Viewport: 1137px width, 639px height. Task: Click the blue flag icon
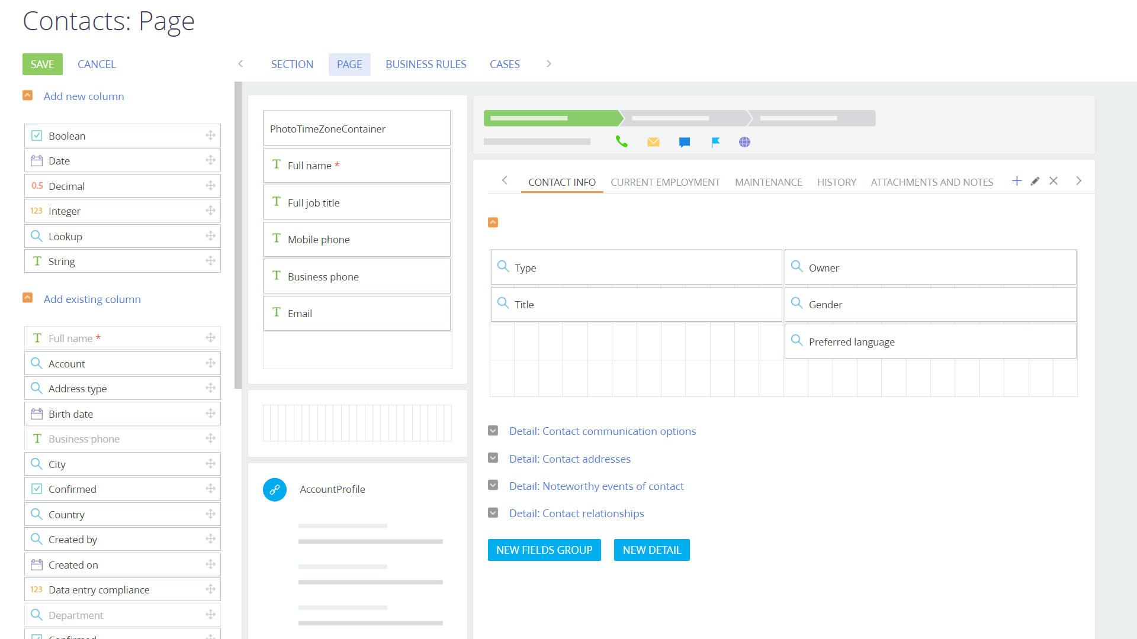pyautogui.click(x=715, y=142)
